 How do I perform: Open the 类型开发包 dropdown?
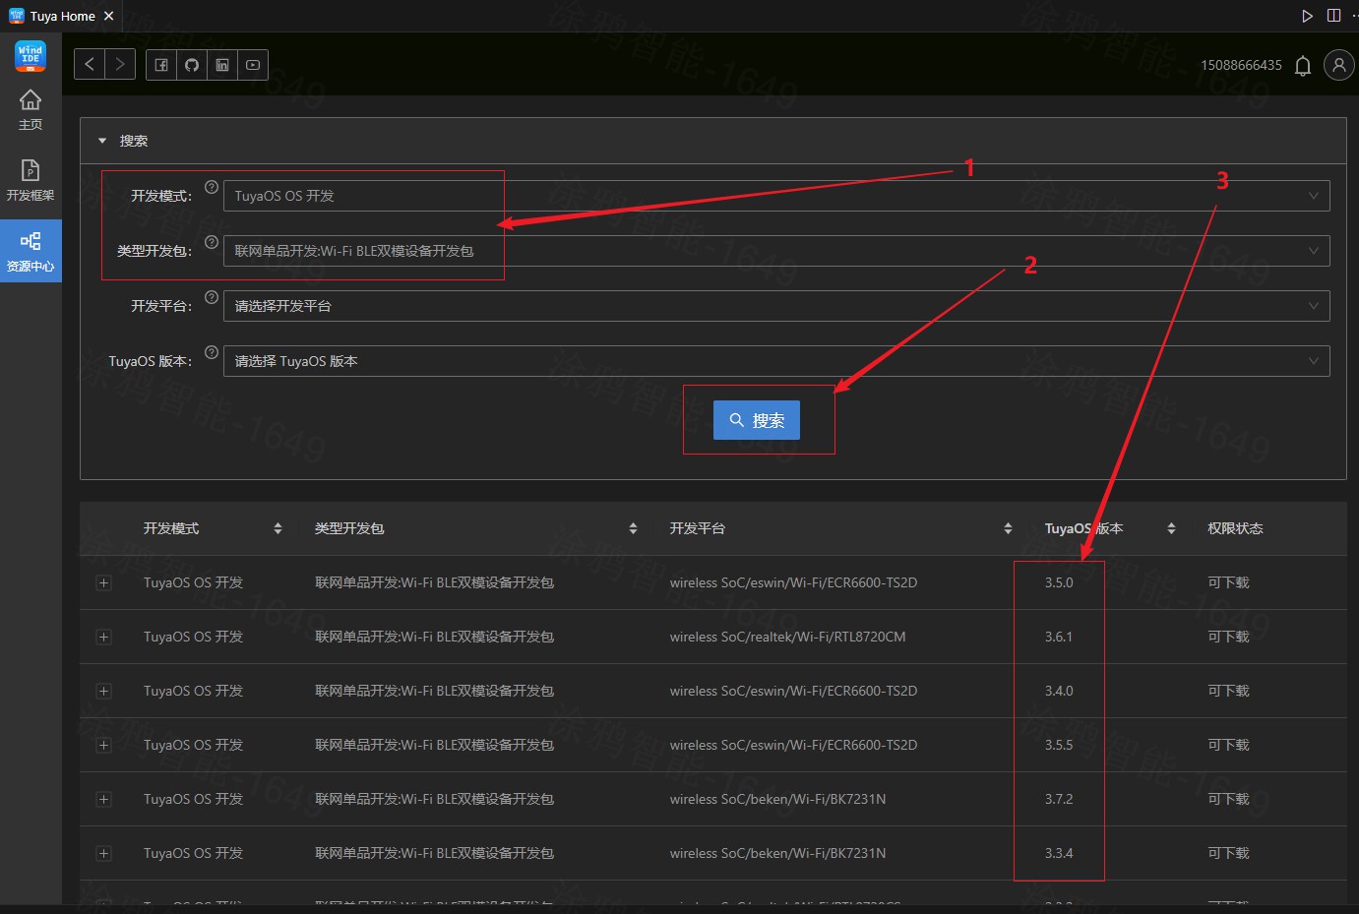776,251
